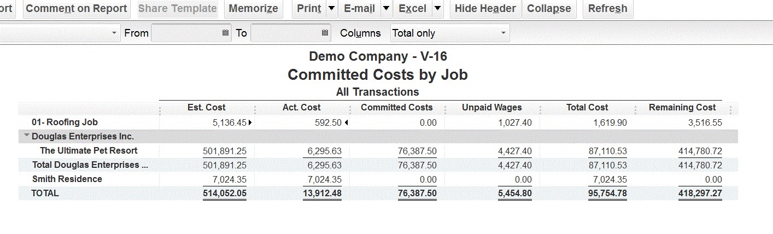Click resize handle right of Est. Cost header

[x=255, y=108]
